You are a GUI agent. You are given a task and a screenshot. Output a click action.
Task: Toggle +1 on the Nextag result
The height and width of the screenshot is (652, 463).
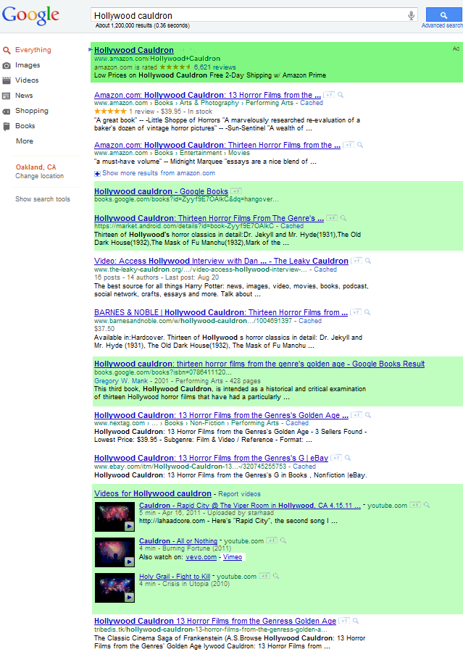(357, 415)
